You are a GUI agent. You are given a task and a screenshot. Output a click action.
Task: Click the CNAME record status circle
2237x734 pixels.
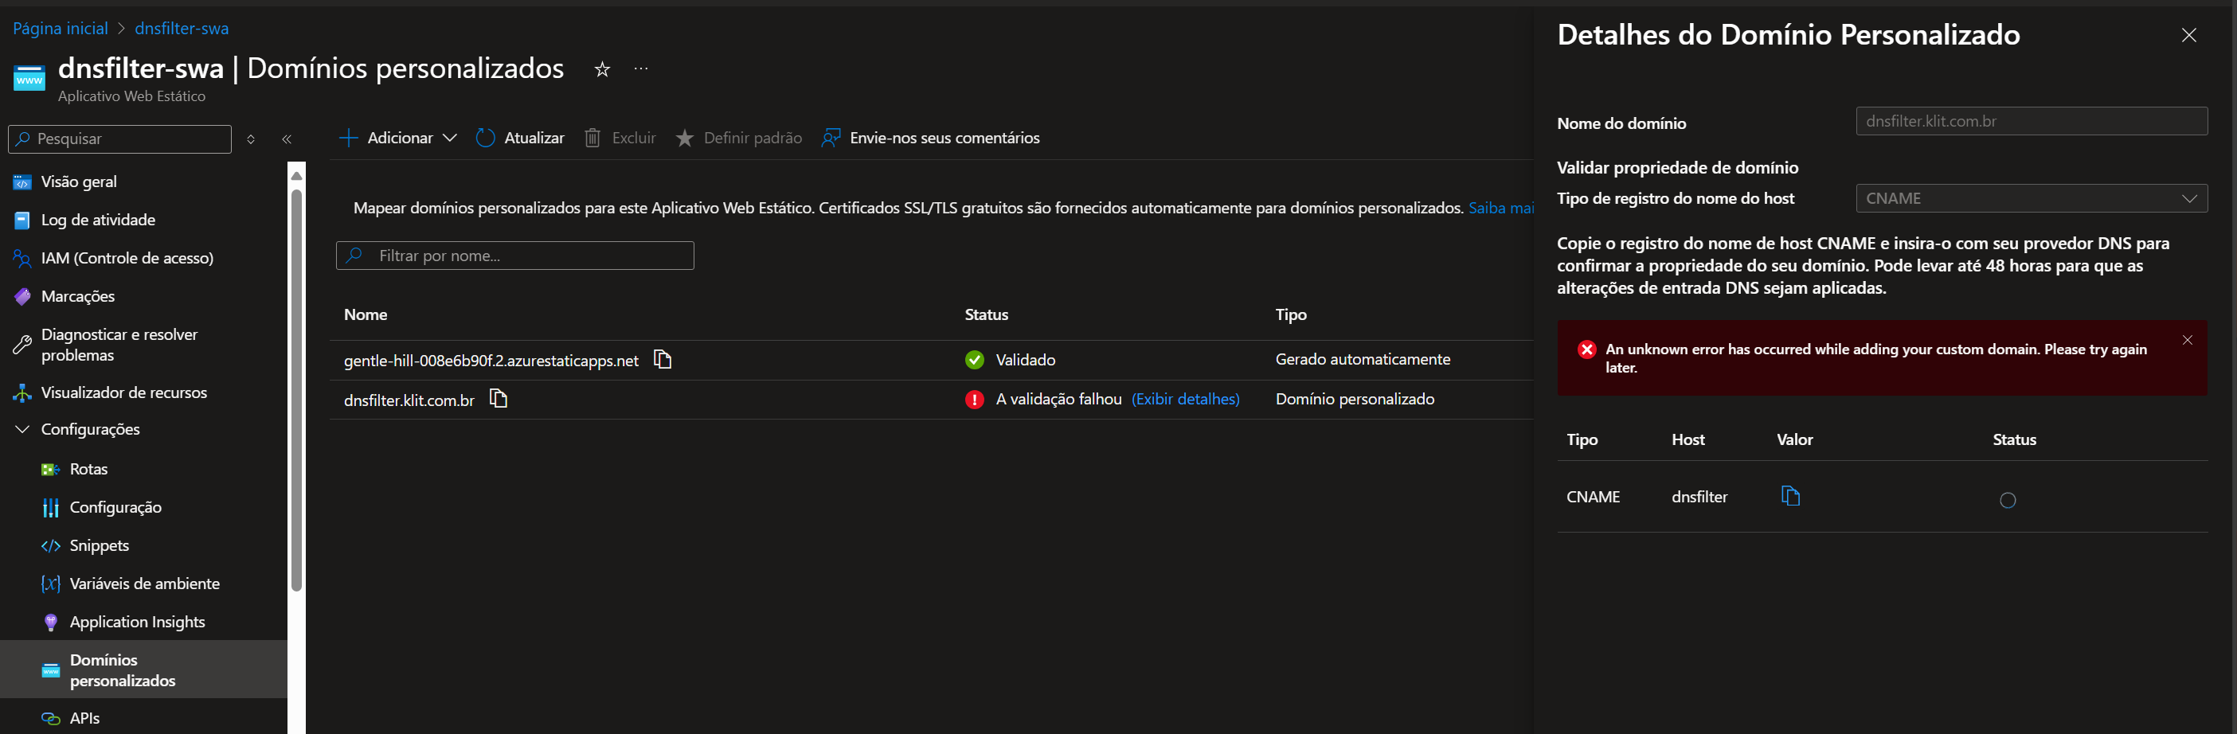(2007, 500)
